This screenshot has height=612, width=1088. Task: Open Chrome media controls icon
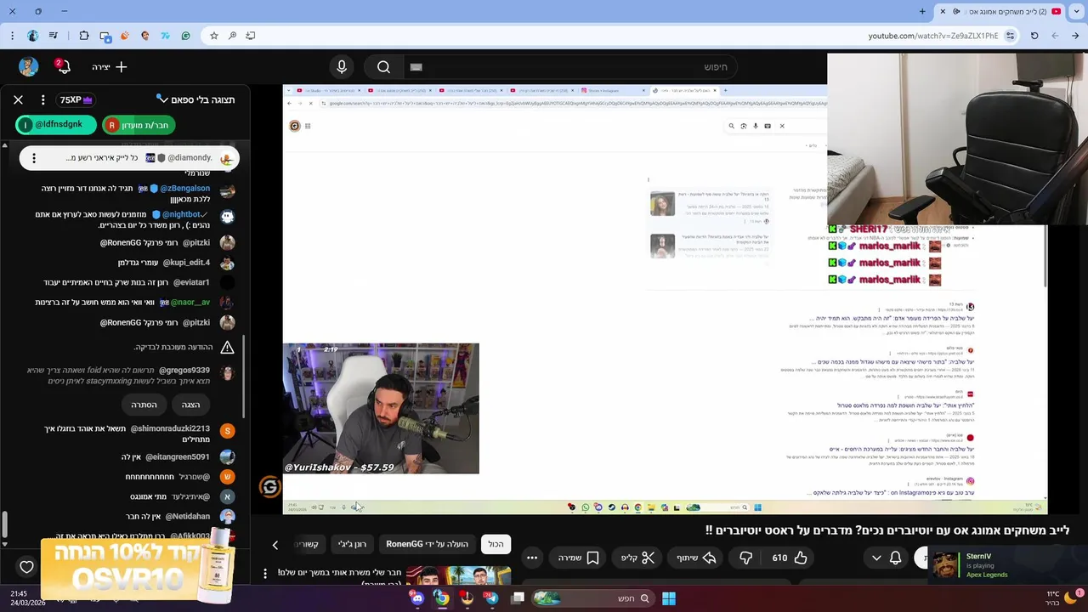point(54,36)
